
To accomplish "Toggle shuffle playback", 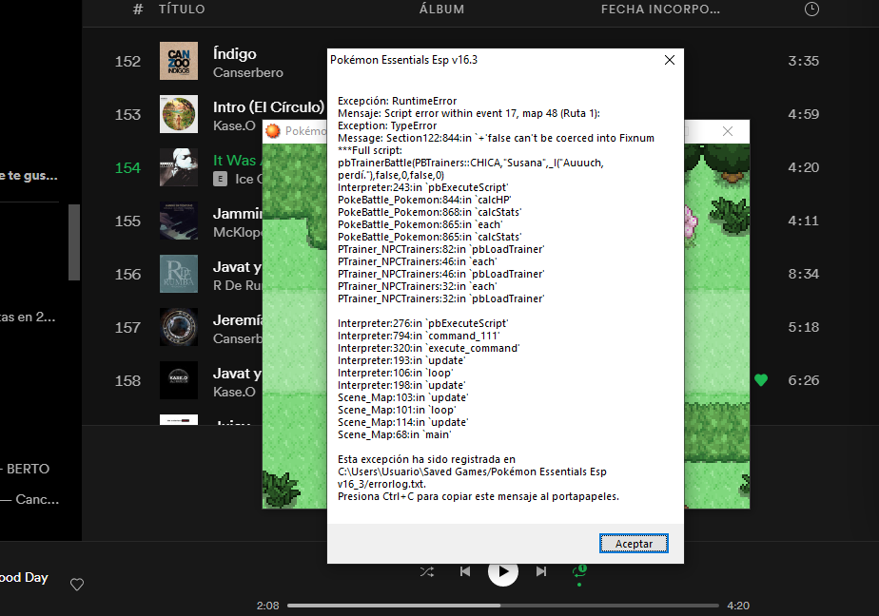I will (x=427, y=571).
